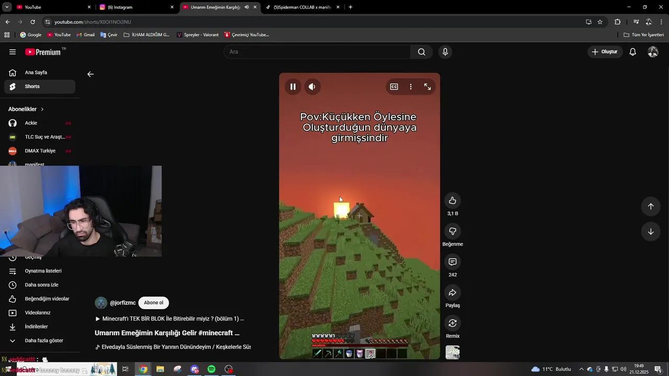Mute the audio icon on active tab
Viewport: 669px width, 376px height.
point(246,7)
